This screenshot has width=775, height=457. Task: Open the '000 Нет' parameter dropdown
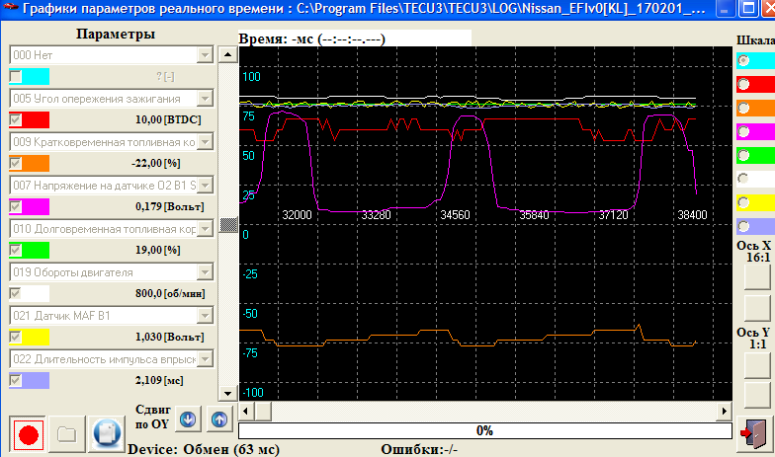tap(205, 55)
